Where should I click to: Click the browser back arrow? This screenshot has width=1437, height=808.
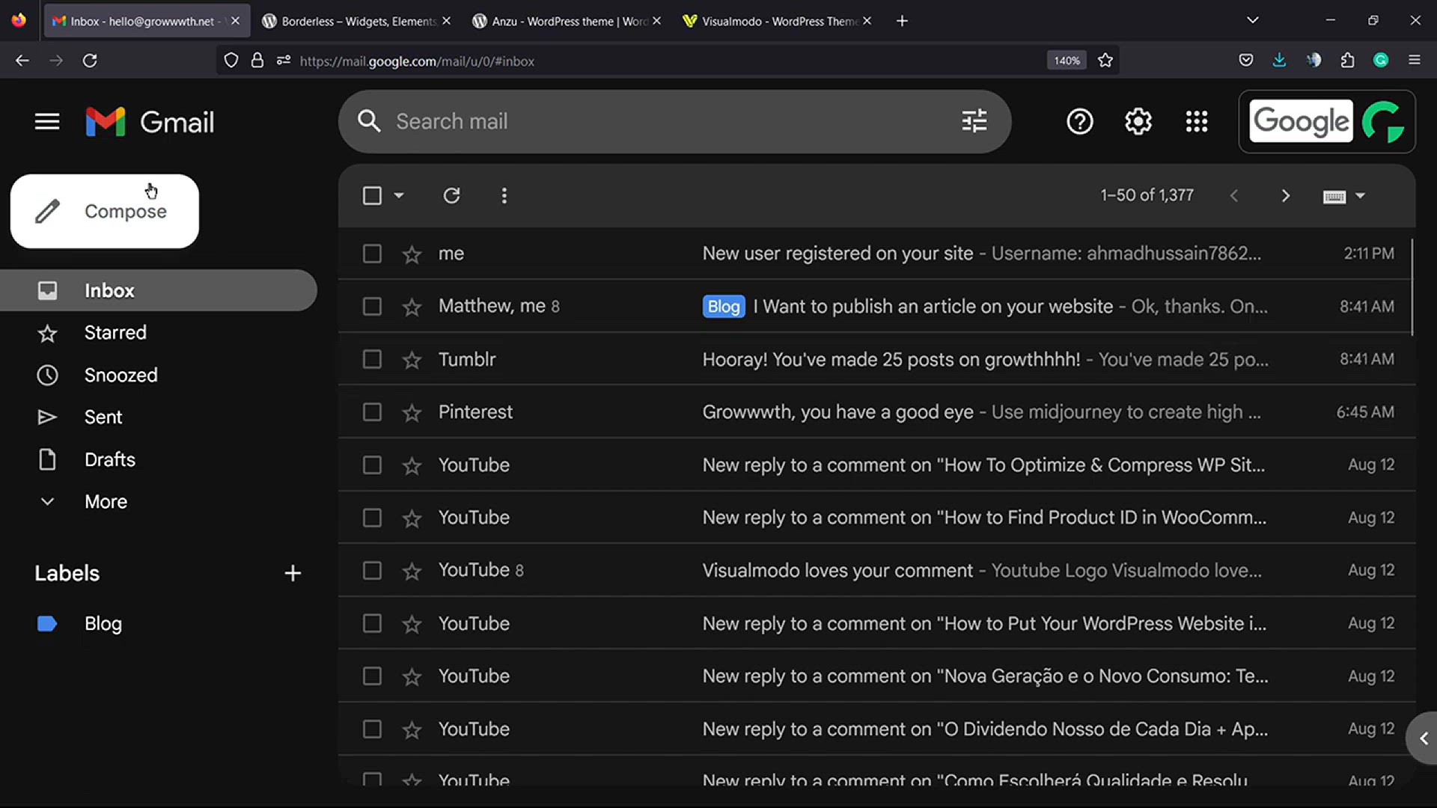tap(22, 61)
